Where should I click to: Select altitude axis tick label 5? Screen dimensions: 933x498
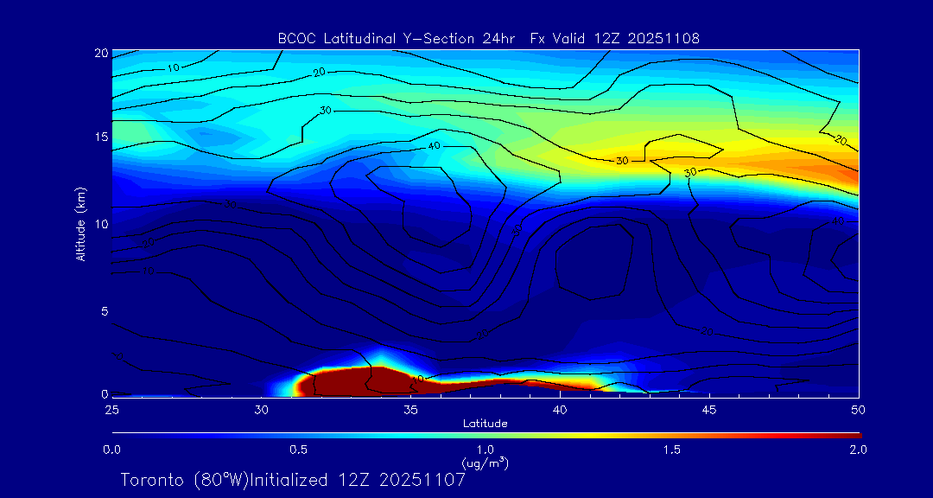(103, 310)
